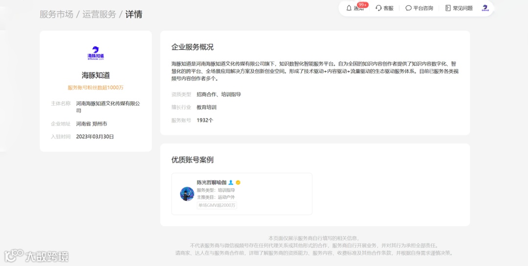Viewport: 528px width, 266px height.
Task: Click 企业服务概况 heading
Action: [x=192, y=47]
